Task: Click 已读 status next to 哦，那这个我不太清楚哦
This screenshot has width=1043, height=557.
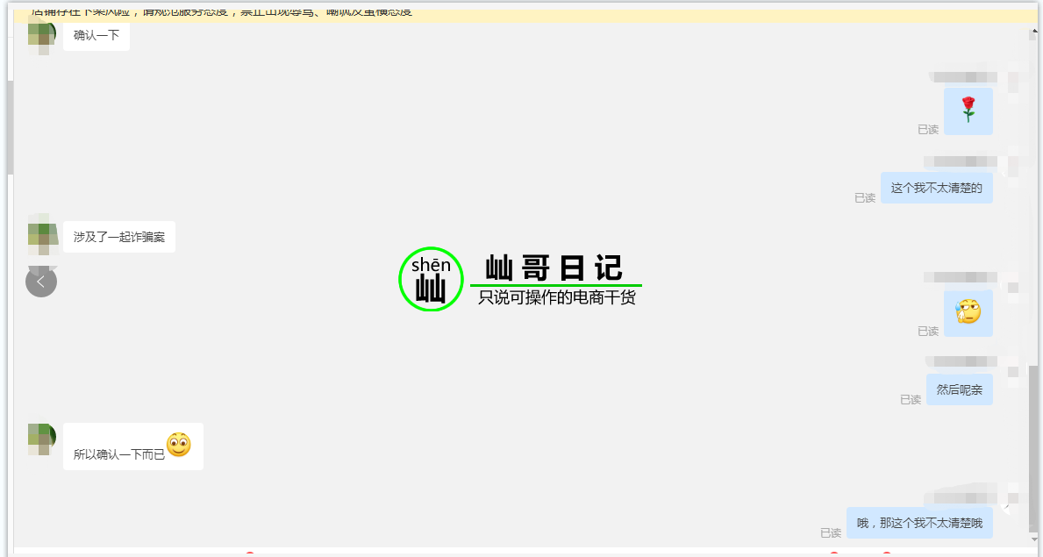Action: [x=831, y=533]
